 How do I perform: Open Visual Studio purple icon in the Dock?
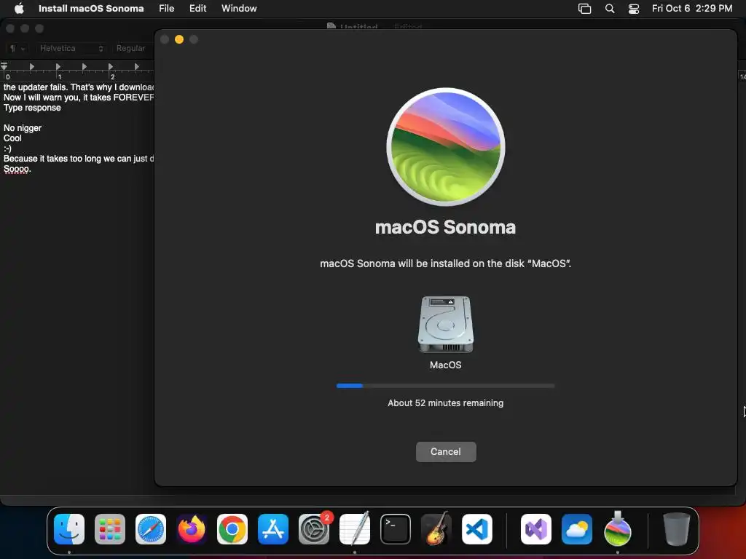tap(536, 529)
